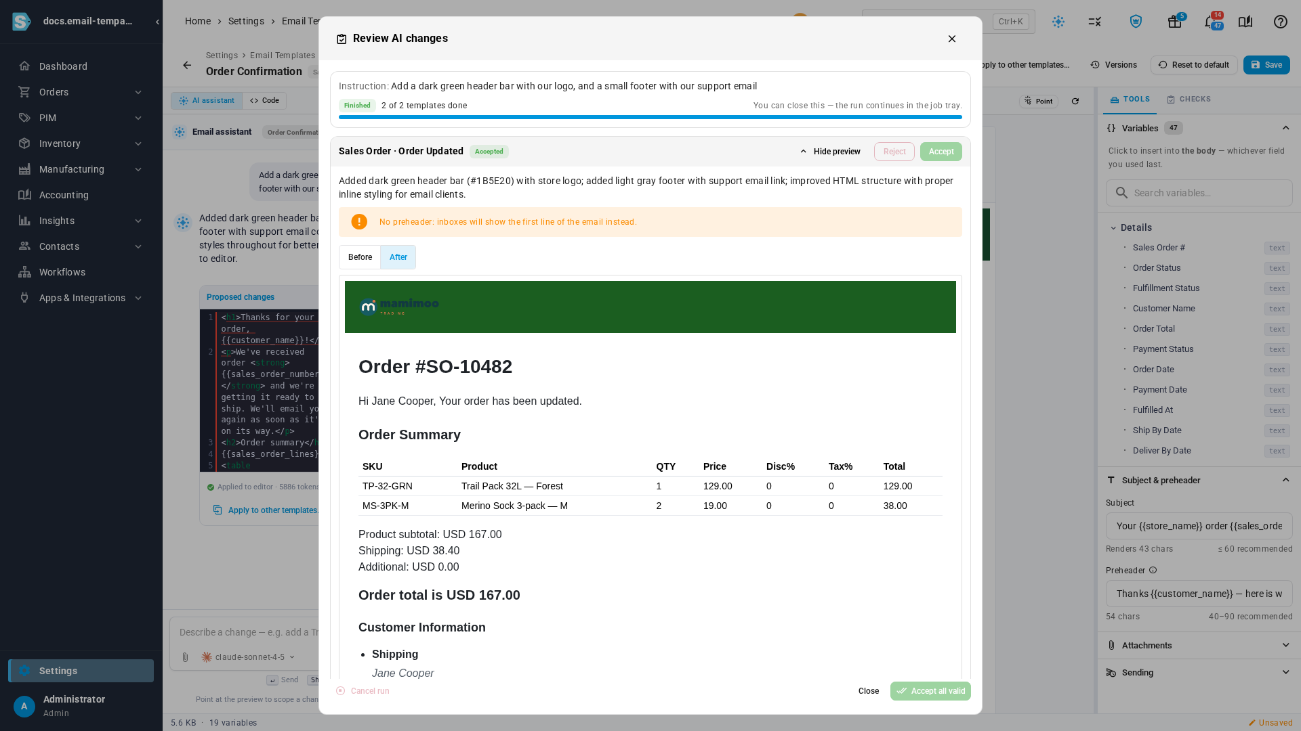Open the AI assistant icon in top bar
This screenshot has height=731, width=1301.
click(x=1058, y=22)
